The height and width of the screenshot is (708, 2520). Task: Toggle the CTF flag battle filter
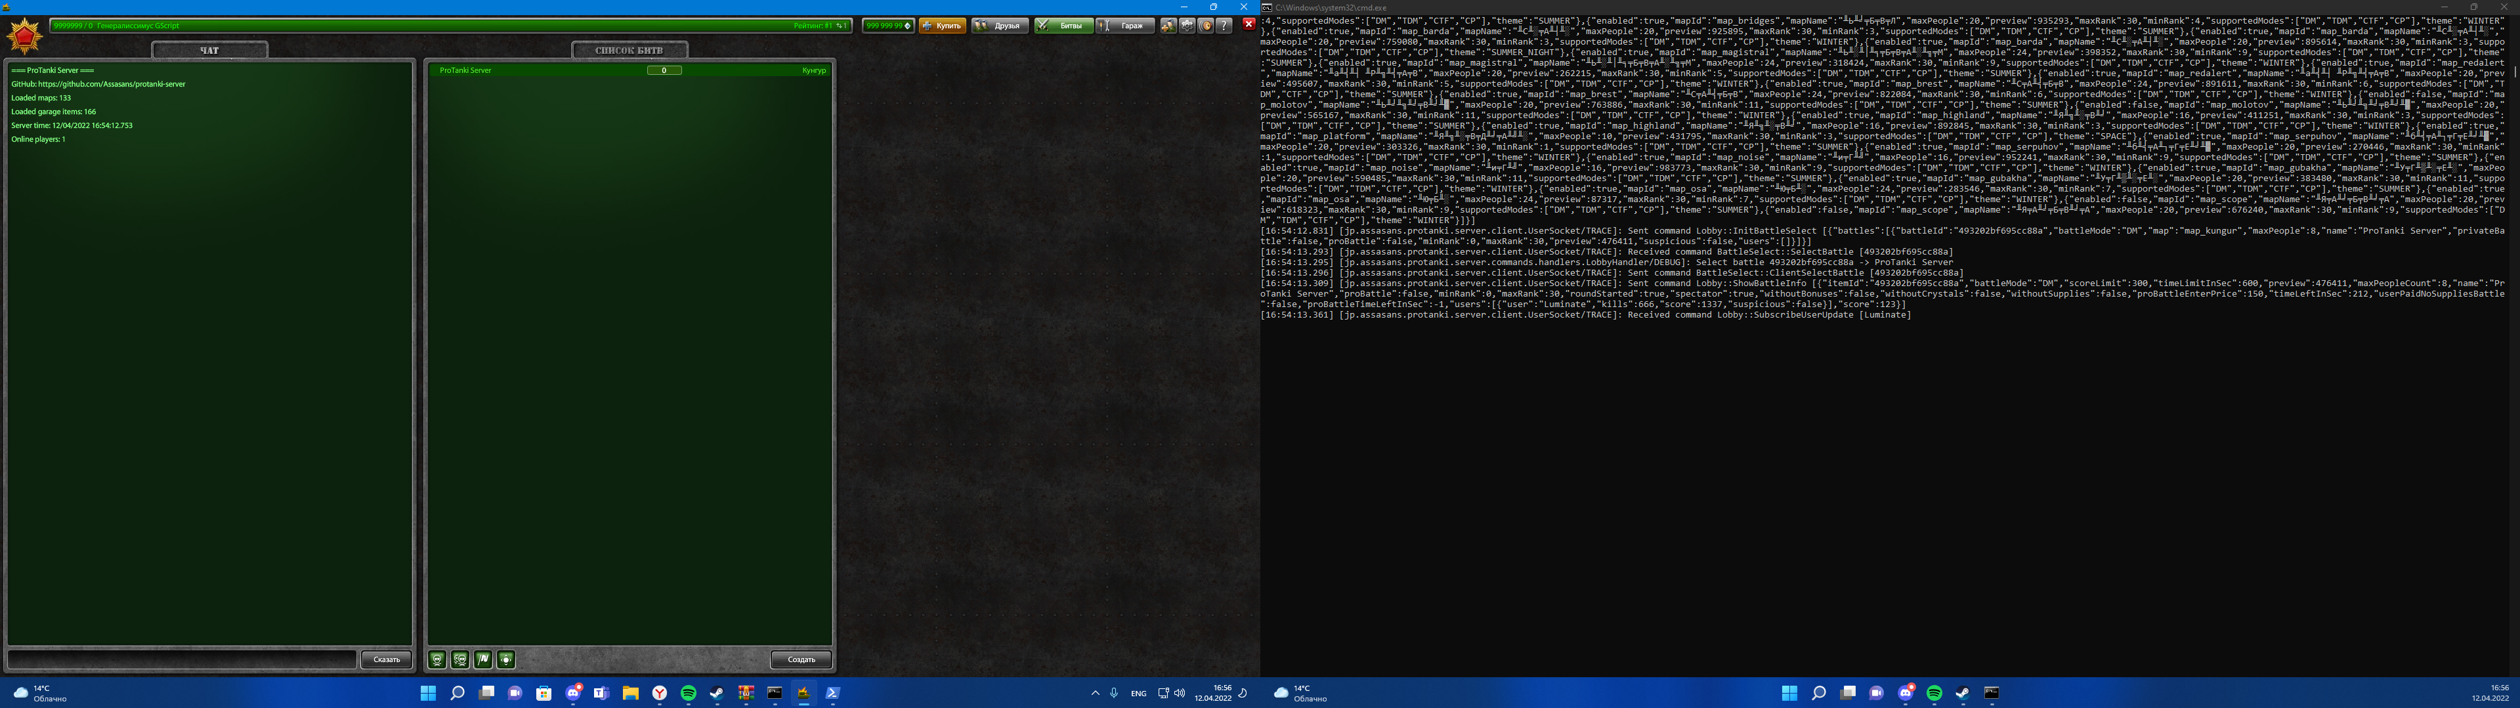[482, 659]
